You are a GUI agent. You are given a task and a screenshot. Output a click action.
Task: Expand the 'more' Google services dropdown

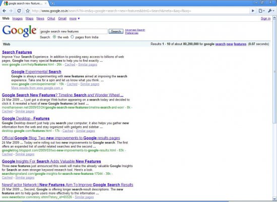click(75, 18)
